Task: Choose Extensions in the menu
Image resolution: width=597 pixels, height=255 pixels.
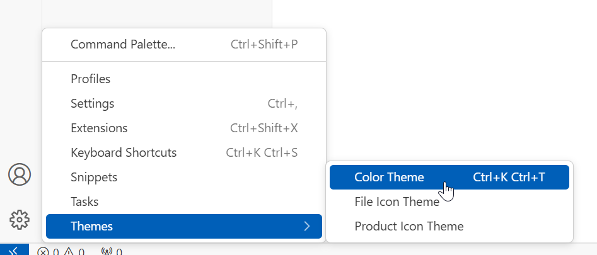Action: 99,128
